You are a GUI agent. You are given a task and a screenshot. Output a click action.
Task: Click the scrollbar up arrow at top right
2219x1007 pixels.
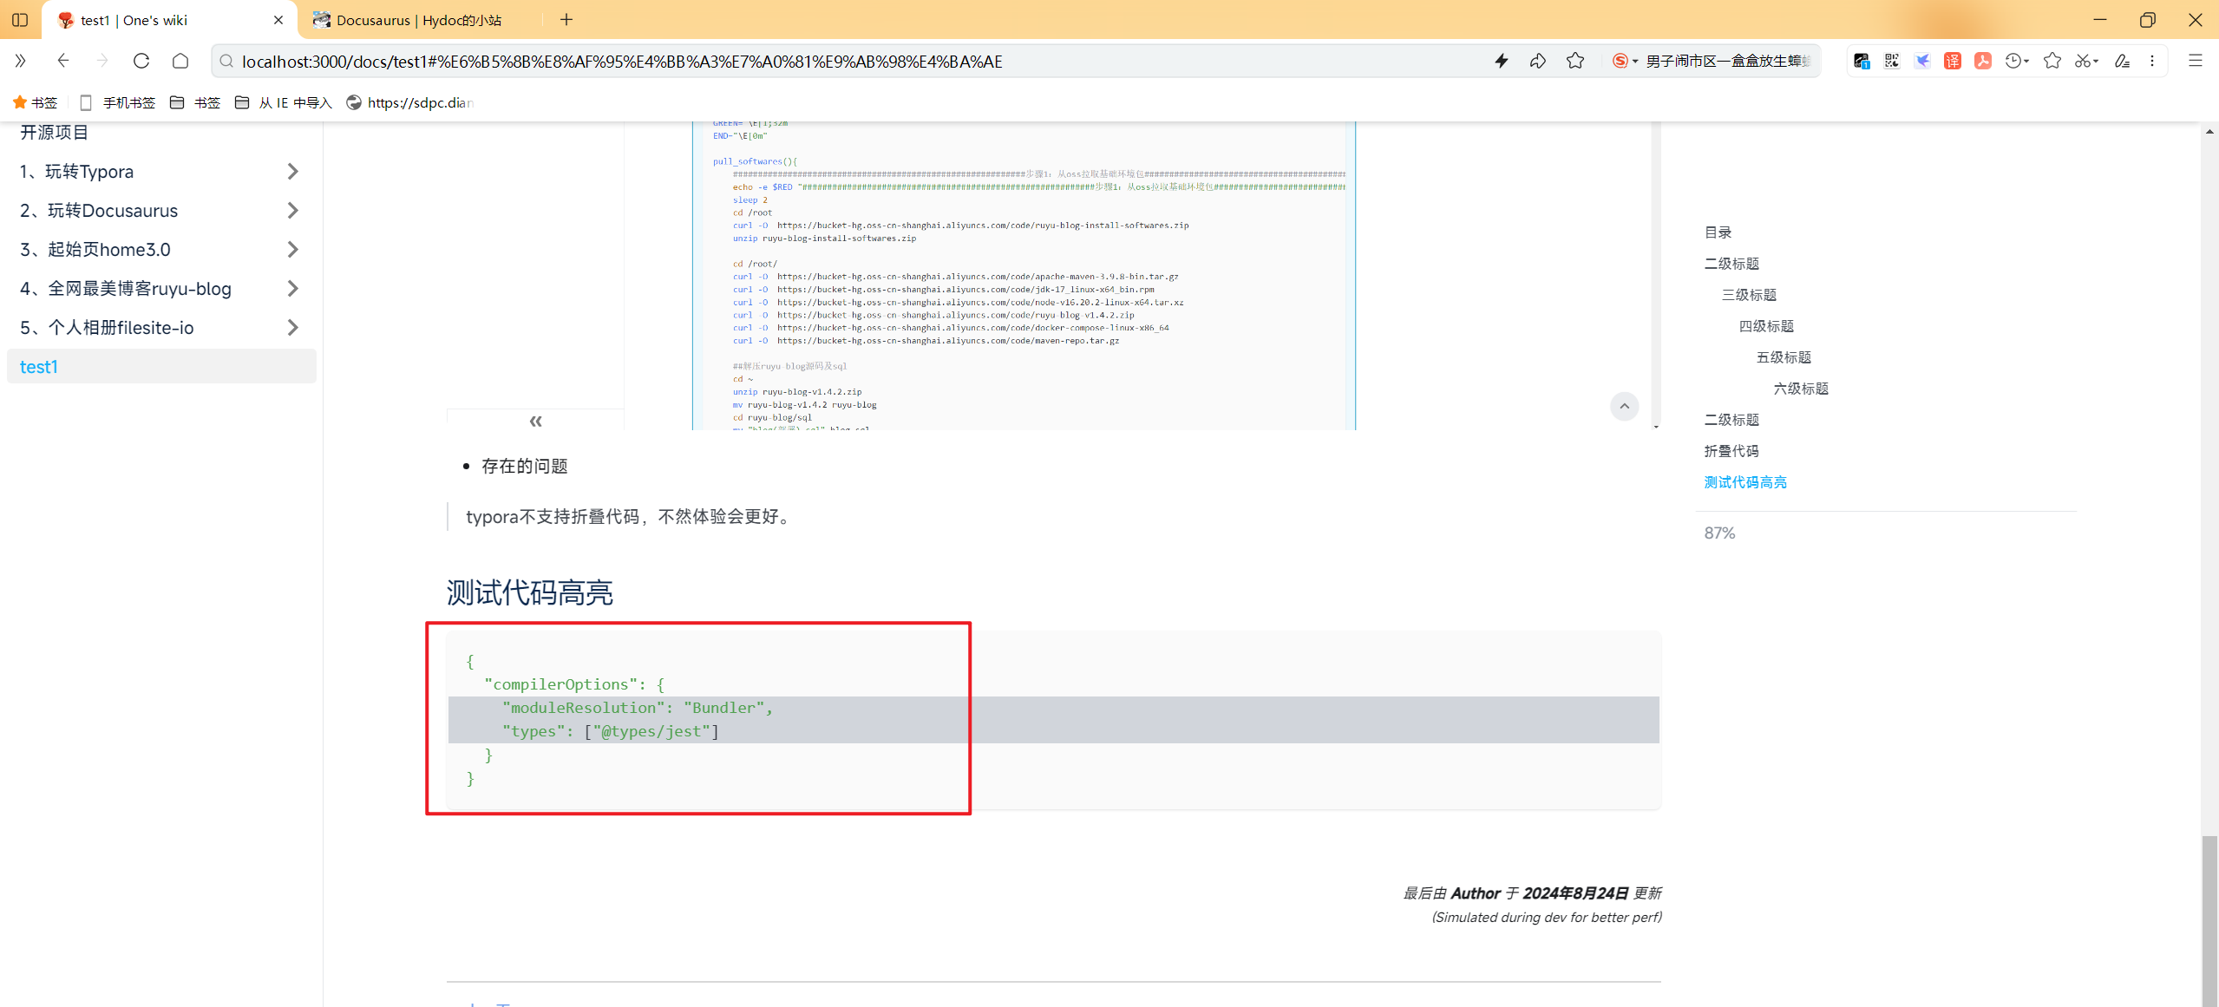click(2209, 132)
